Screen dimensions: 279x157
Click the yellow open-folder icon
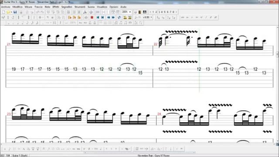click(x=8, y=12)
